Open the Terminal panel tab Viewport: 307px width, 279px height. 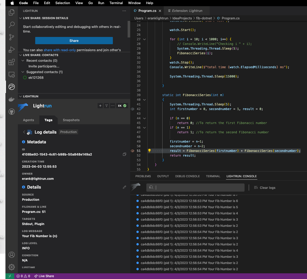pyautogui.click(x=213, y=176)
